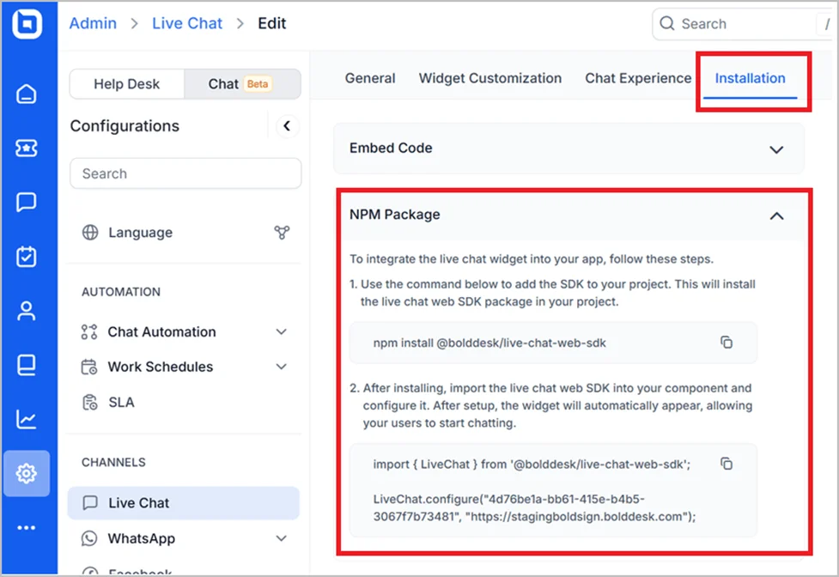The image size is (839, 577).
Task: Click the Work Schedules calendar icon
Action: [89, 367]
